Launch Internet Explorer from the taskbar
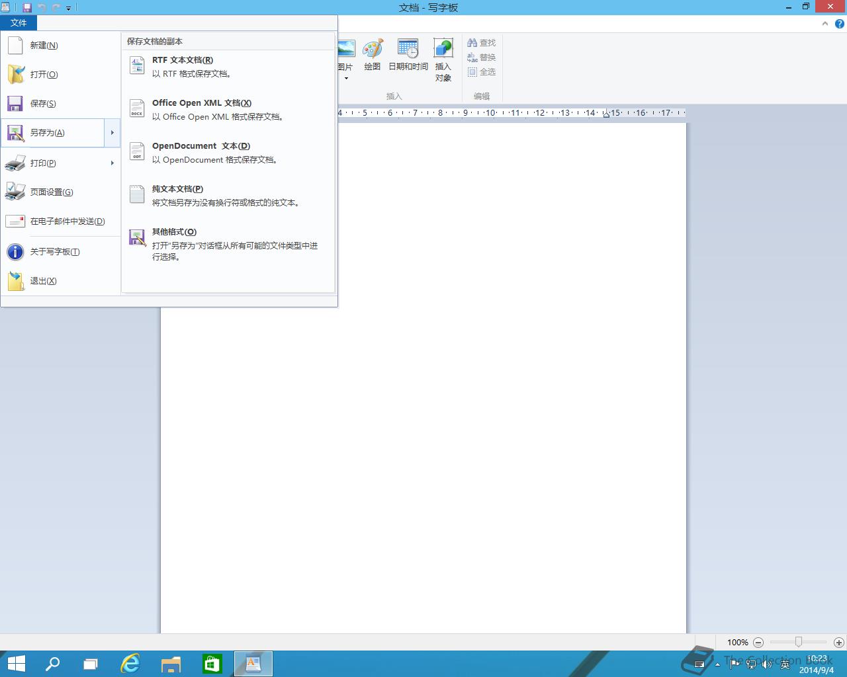 (130, 664)
